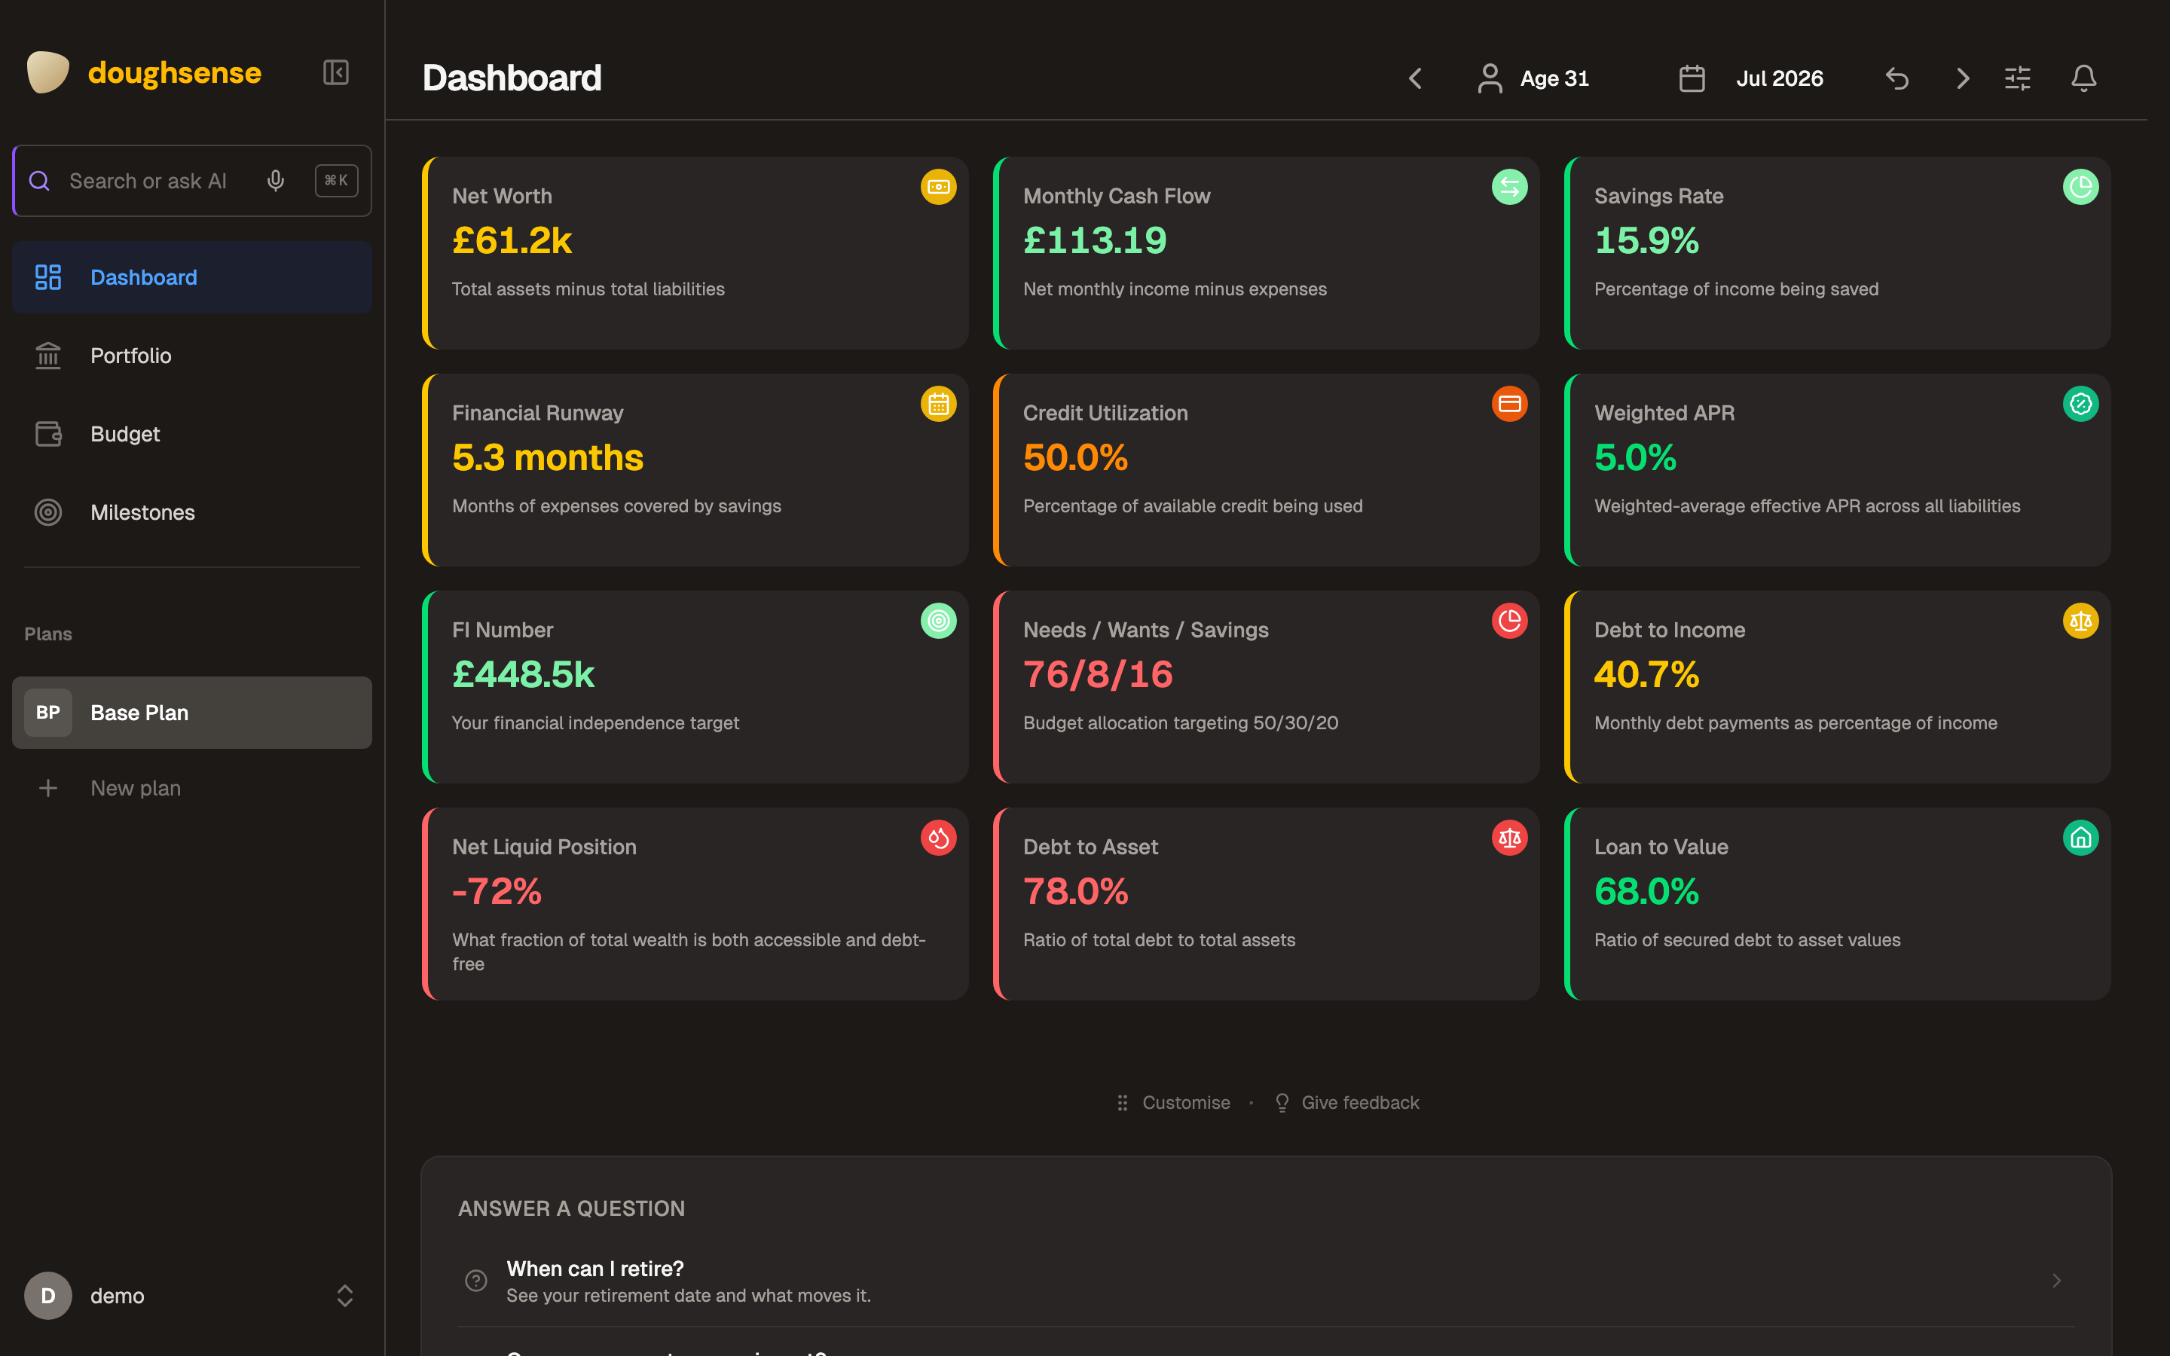Open the Net Liquid Position -72% value
2170x1356 pixels.
coord(497,891)
